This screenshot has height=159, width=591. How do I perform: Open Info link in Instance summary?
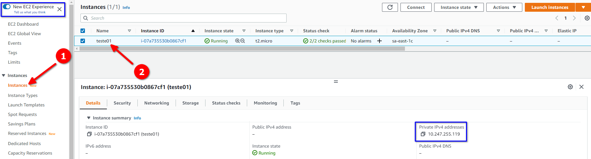pyautogui.click(x=137, y=118)
